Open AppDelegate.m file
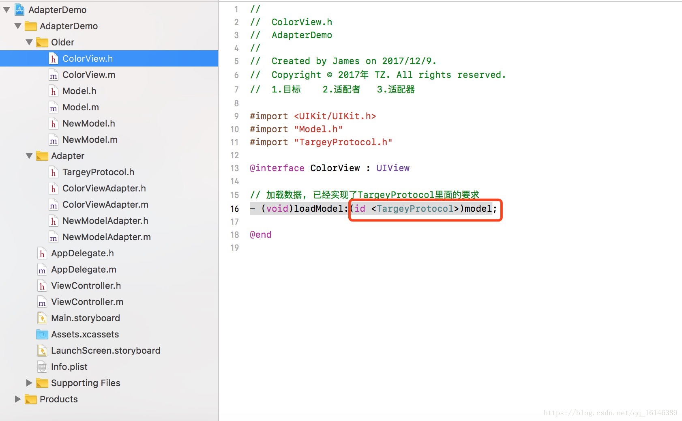 [84, 269]
